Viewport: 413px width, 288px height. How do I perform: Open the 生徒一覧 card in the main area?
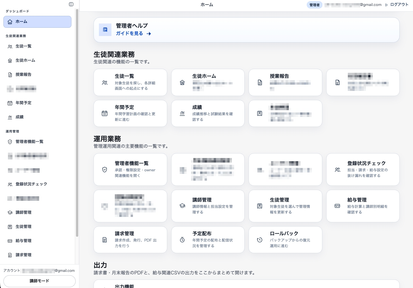coord(130,82)
